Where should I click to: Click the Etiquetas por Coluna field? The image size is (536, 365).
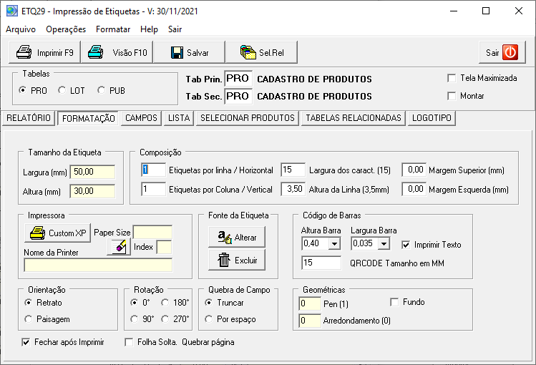click(153, 189)
